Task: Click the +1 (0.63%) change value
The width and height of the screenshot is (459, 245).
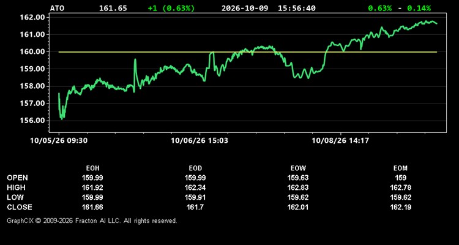Action: (171, 8)
